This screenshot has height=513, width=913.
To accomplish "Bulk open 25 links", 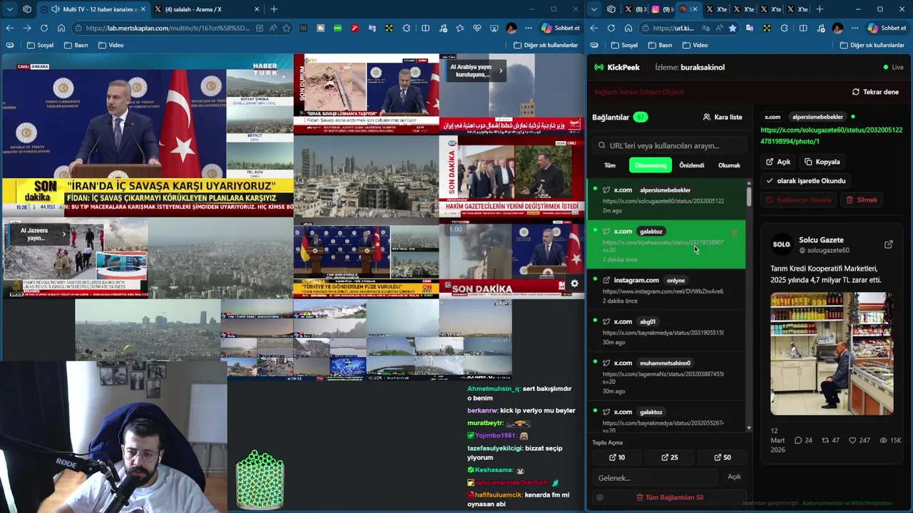I will [x=670, y=457].
